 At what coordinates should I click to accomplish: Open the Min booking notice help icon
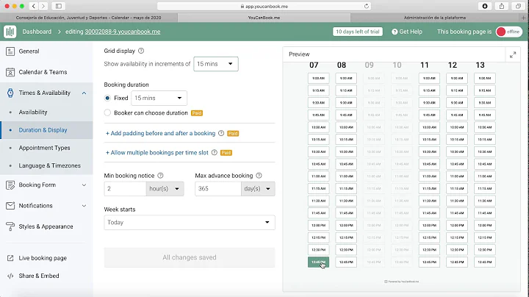pyautogui.click(x=161, y=176)
